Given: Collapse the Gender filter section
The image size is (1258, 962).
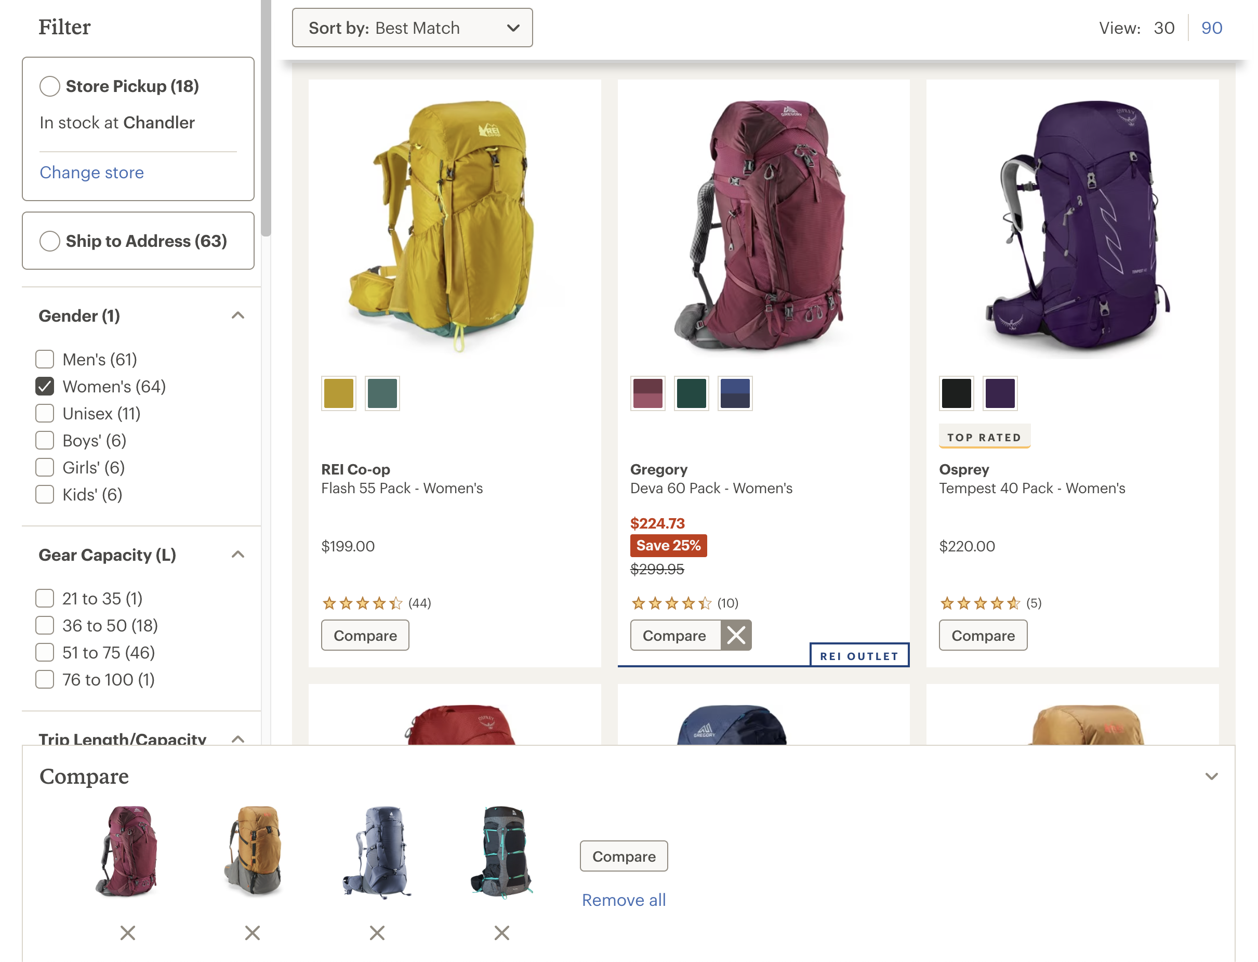Looking at the screenshot, I should click(x=237, y=315).
